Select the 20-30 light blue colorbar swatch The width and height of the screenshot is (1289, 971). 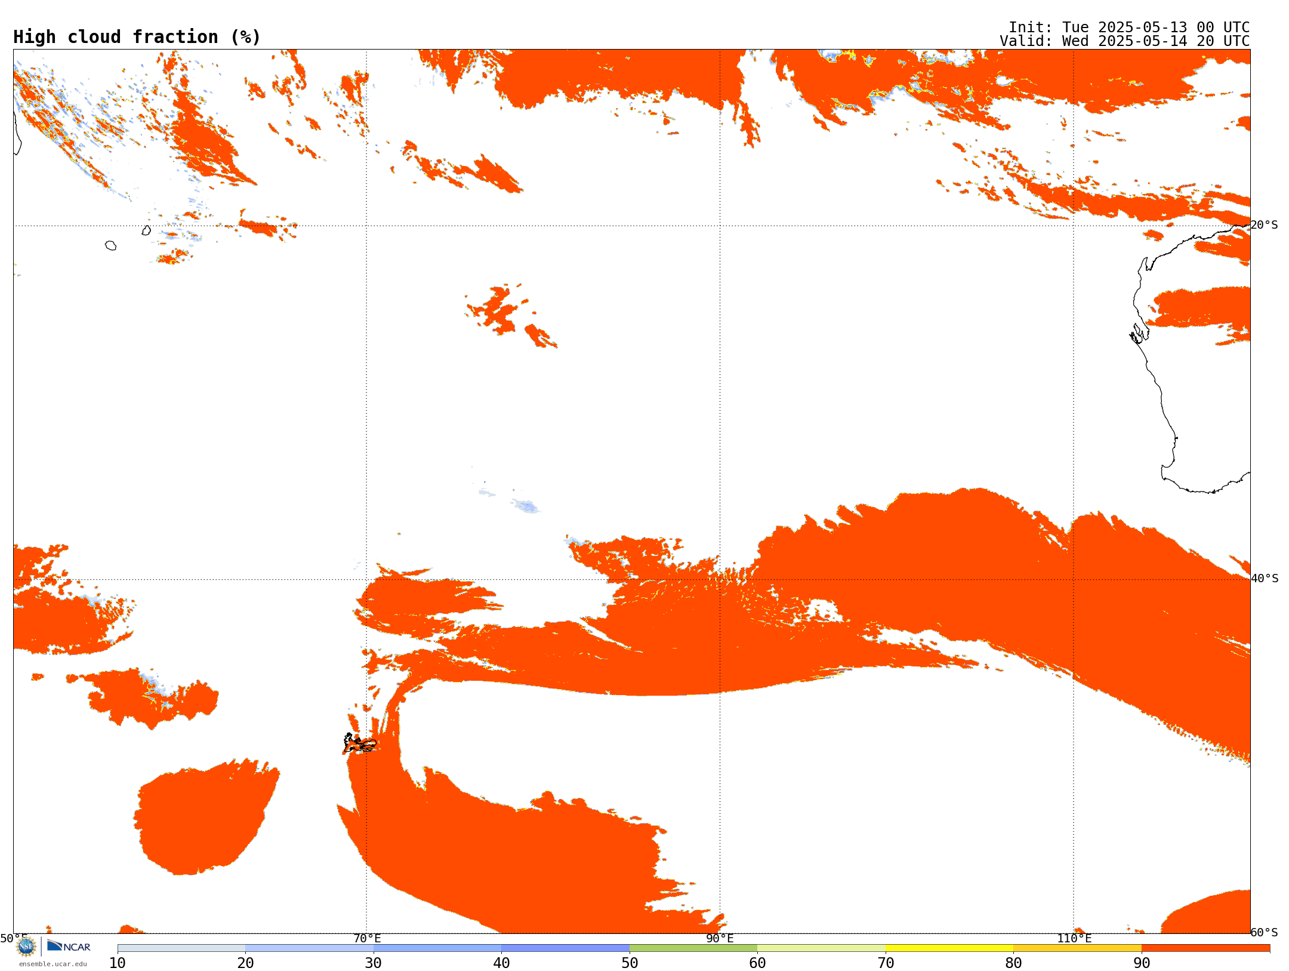(x=310, y=948)
